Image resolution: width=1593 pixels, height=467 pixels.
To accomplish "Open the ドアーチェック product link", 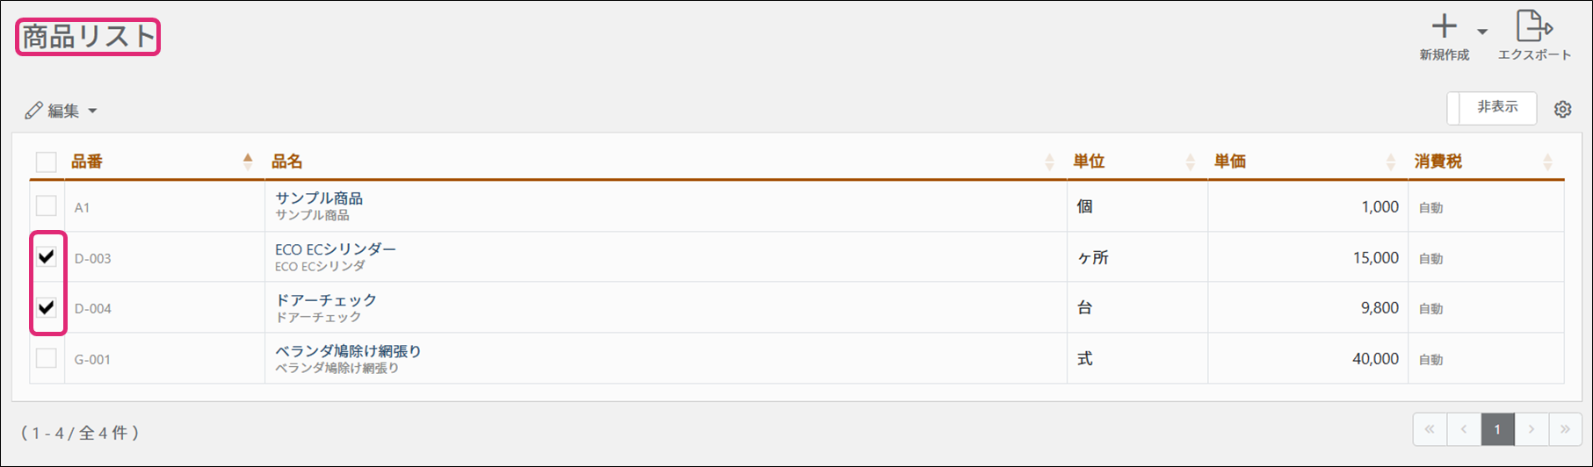I will 326,300.
